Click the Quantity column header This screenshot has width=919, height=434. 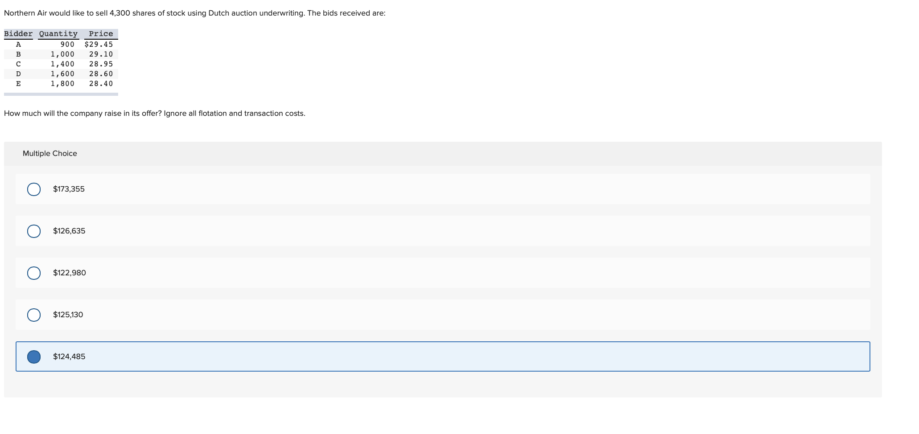(58, 34)
